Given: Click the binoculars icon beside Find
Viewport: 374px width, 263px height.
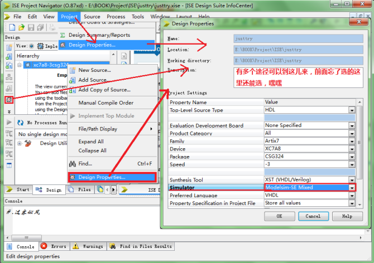Looking at the screenshot, I should [x=72, y=164].
